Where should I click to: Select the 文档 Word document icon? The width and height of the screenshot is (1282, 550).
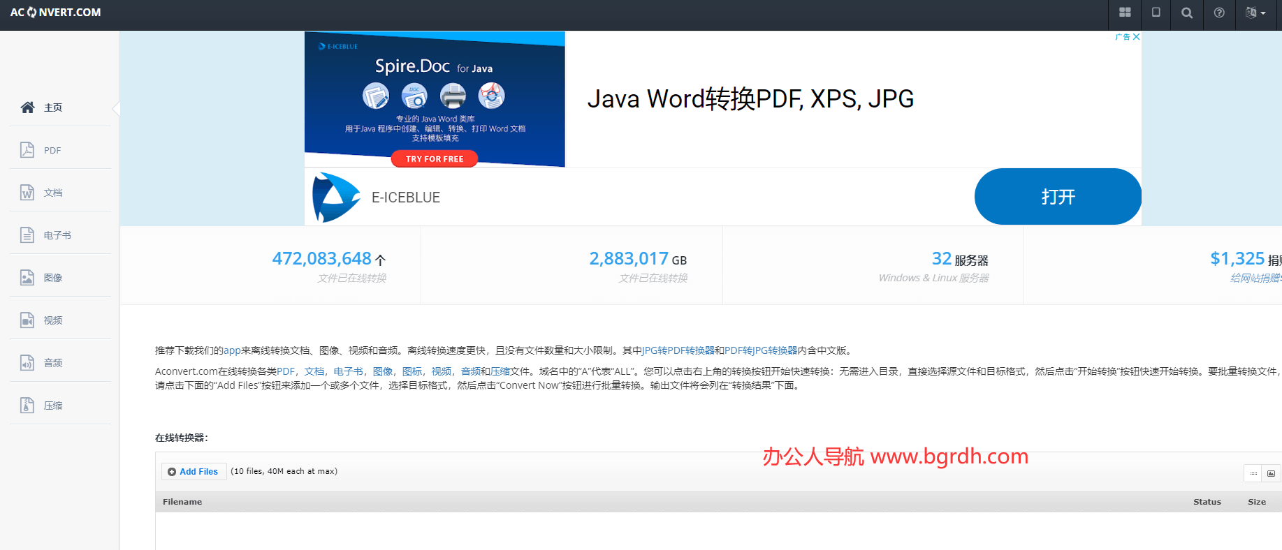tap(27, 193)
